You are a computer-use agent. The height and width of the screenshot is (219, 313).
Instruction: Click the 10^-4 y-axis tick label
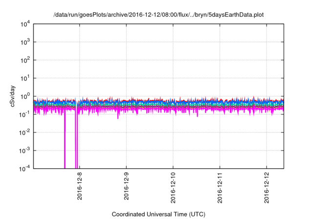(24, 169)
